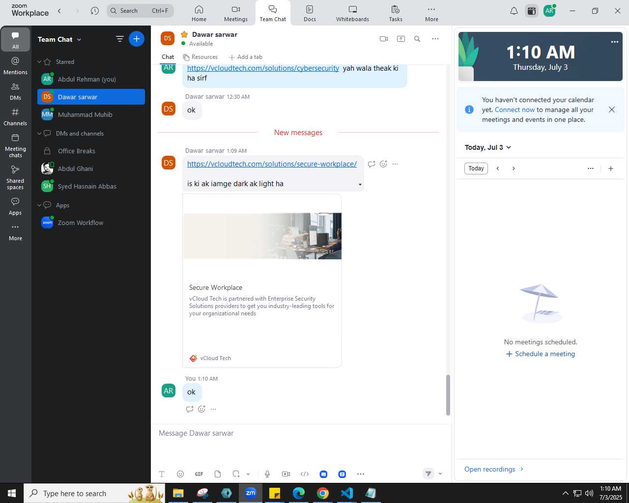Go back with the navigation arrow
The width and height of the screenshot is (629, 503).
tap(59, 11)
